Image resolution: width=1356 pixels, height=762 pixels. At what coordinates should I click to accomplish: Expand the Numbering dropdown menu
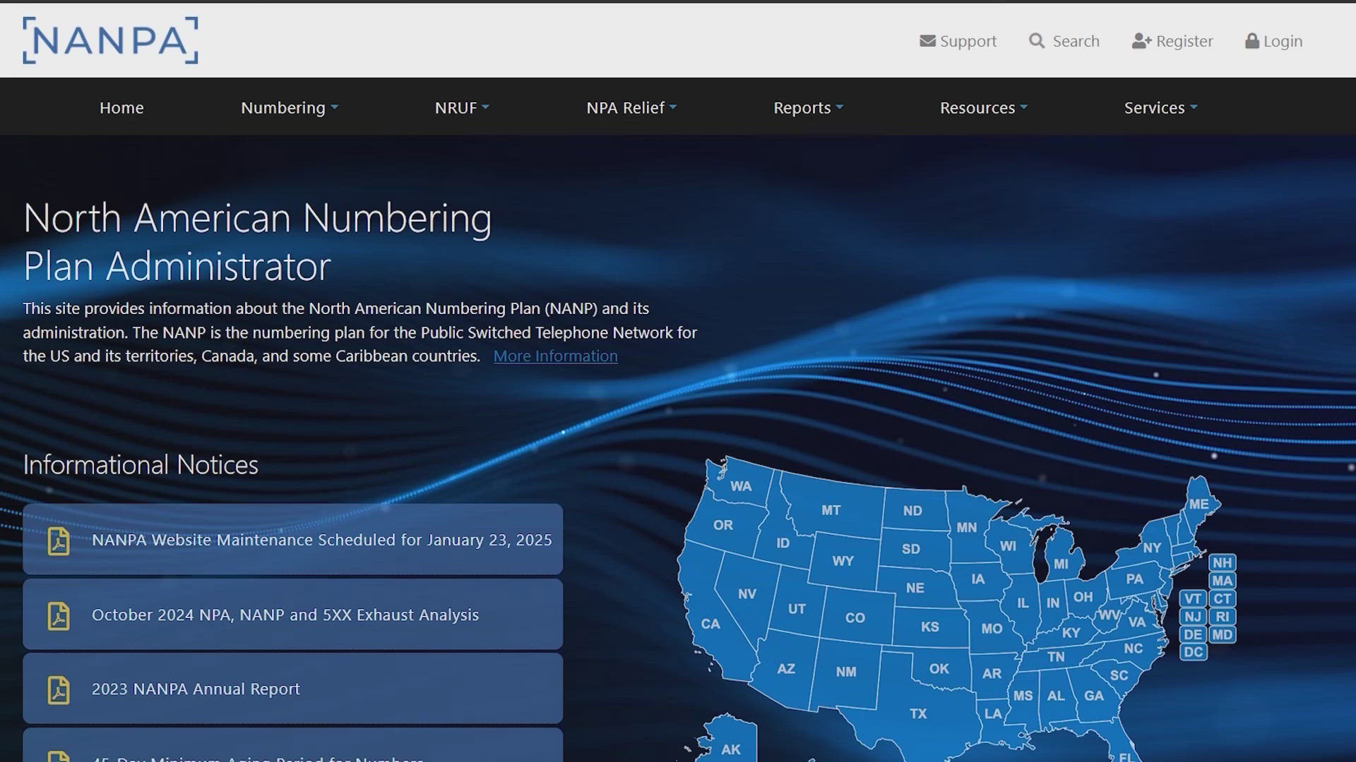coord(290,108)
